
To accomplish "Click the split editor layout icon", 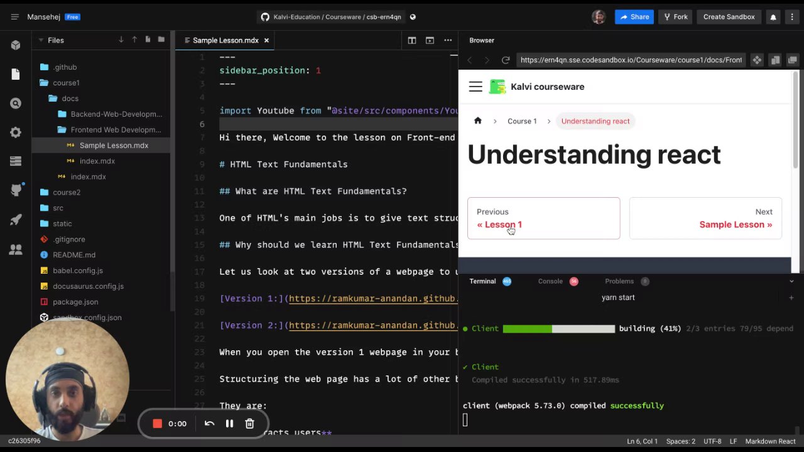I will click(412, 40).
